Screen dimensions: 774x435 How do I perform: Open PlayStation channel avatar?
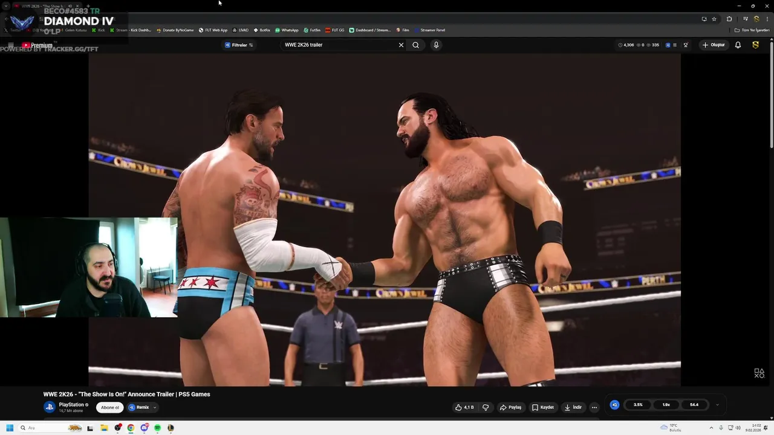(50, 407)
